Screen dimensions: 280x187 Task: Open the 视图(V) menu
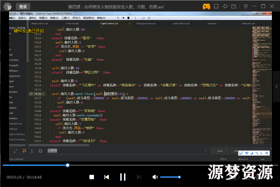(43, 18)
